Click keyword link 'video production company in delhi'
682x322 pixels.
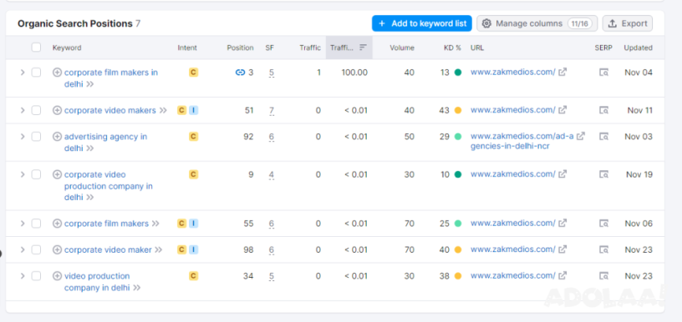97,282
